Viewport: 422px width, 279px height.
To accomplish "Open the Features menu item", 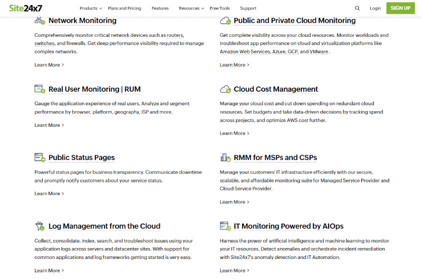I will coord(160,8).
